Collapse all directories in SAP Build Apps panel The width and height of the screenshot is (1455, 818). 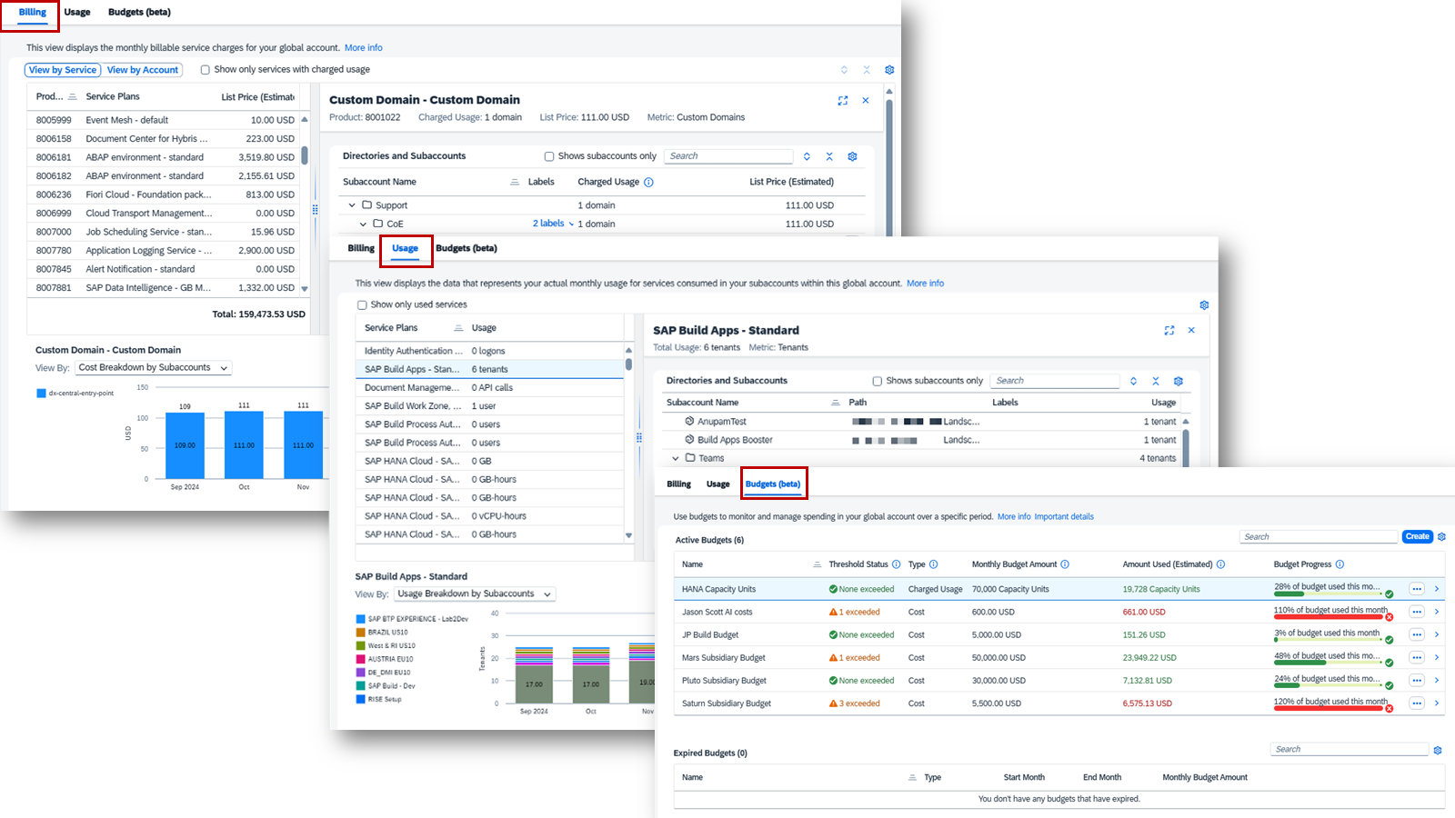click(x=1156, y=381)
